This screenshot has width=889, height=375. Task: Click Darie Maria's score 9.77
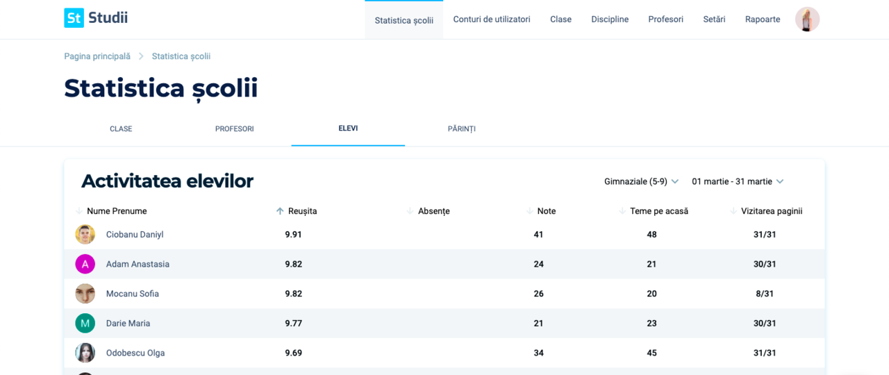coord(294,324)
